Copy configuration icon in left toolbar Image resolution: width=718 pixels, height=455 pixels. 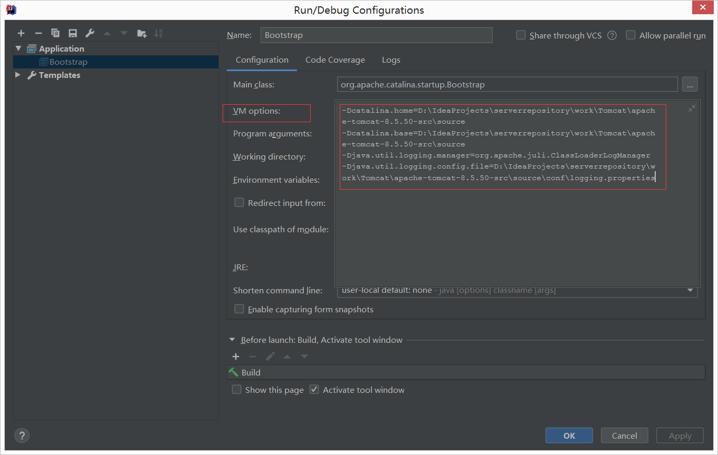coord(55,33)
